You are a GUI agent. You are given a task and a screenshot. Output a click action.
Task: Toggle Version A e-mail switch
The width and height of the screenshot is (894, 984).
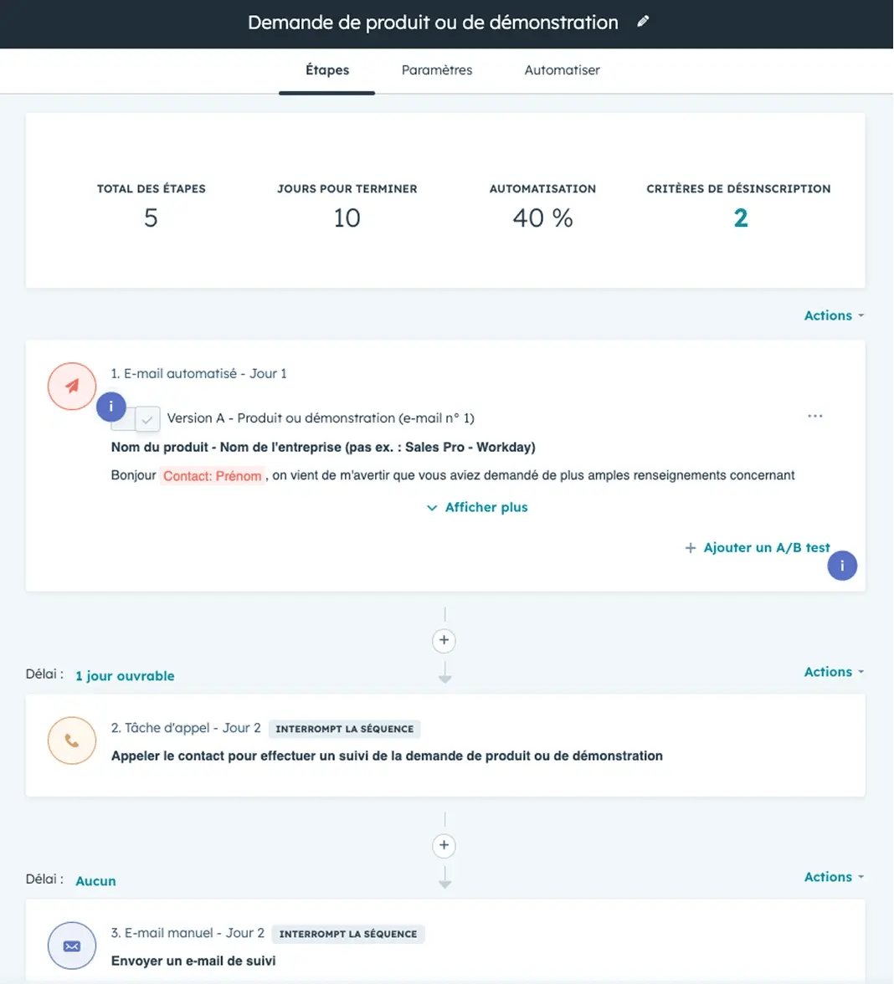click(136, 418)
